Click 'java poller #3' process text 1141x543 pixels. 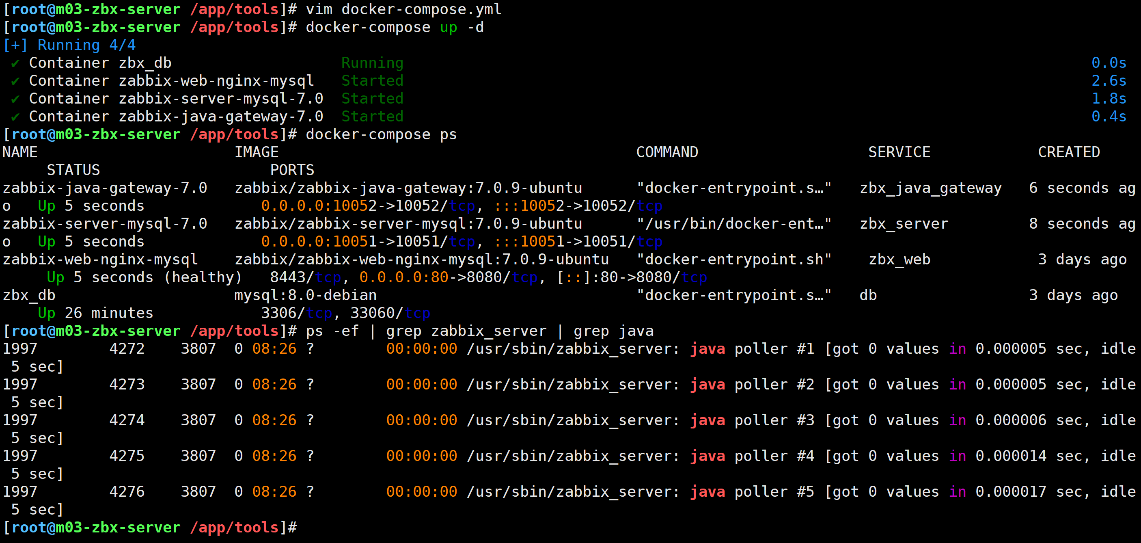click(752, 420)
